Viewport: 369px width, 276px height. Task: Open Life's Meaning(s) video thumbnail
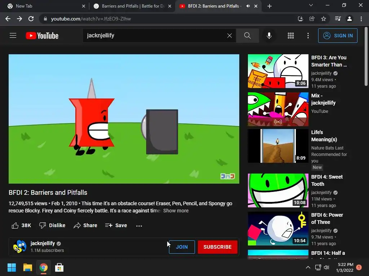point(278,146)
